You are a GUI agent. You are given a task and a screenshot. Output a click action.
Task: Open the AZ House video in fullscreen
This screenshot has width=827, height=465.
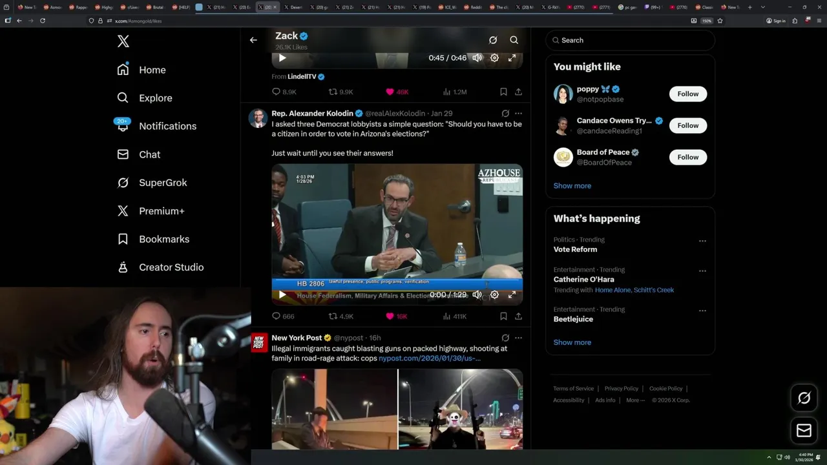tap(512, 295)
